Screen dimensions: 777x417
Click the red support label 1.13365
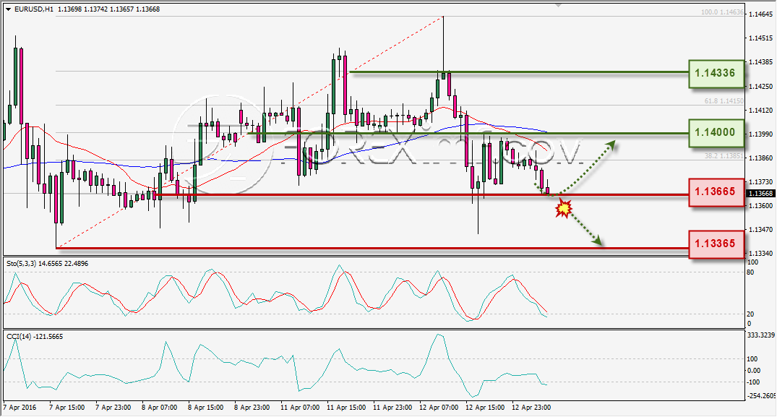[x=716, y=244]
